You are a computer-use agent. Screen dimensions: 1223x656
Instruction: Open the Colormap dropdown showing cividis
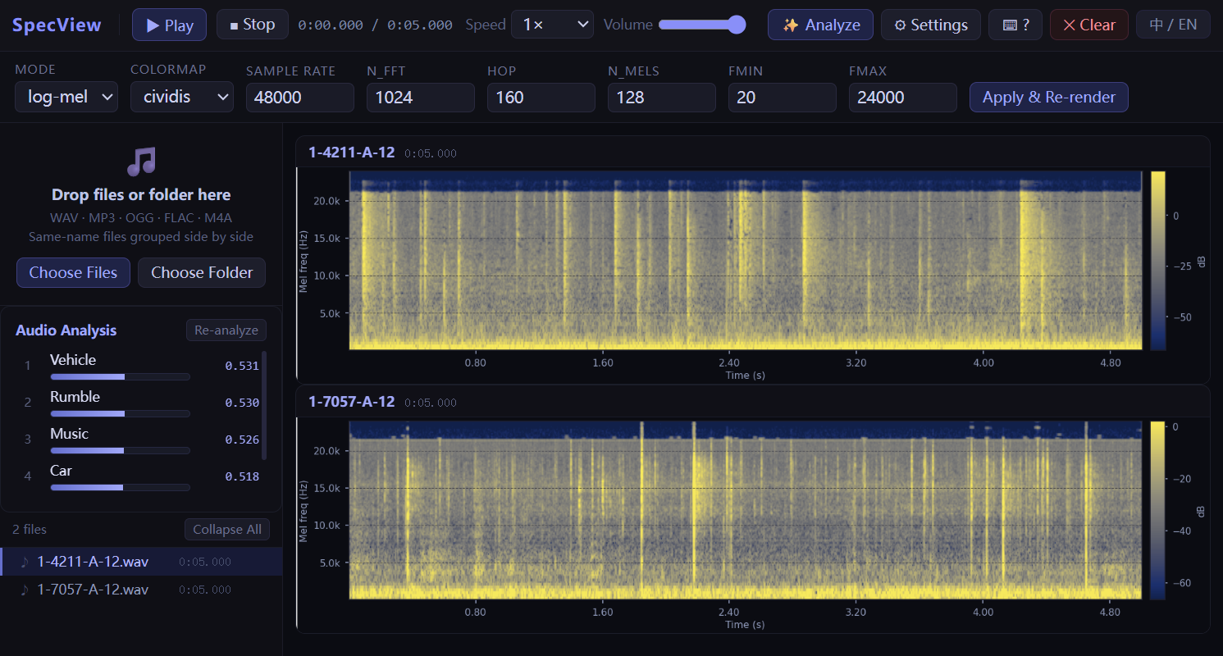point(182,97)
